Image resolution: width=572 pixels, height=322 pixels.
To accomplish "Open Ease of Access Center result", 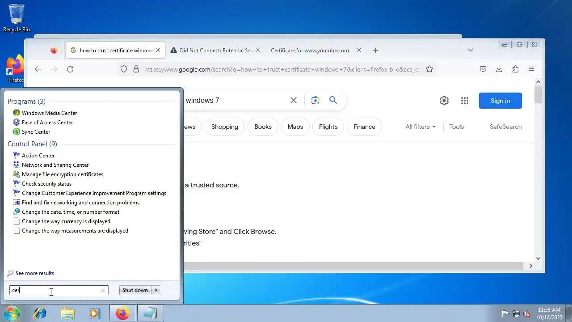I will pos(47,123).
